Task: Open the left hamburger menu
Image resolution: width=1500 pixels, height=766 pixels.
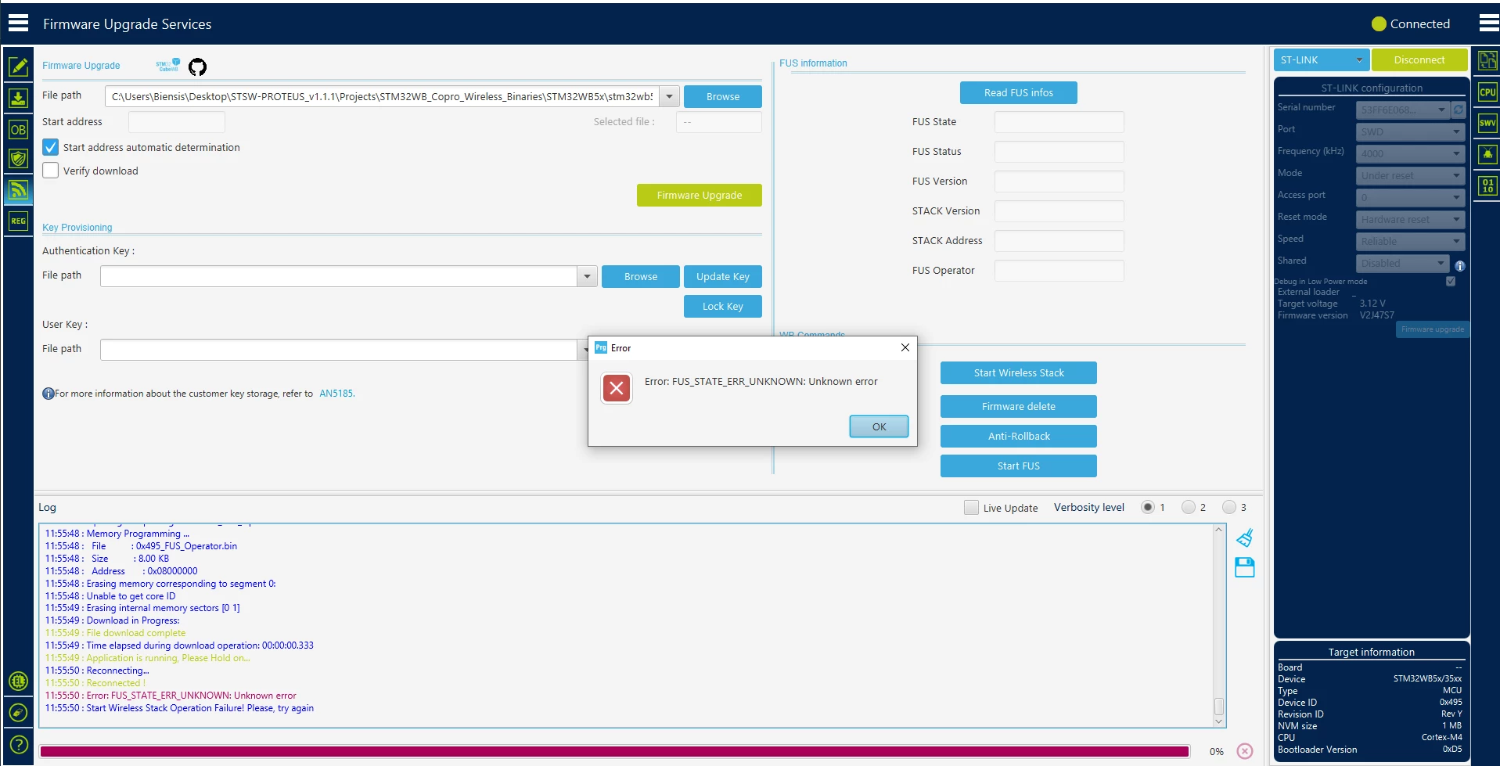Action: click(18, 23)
